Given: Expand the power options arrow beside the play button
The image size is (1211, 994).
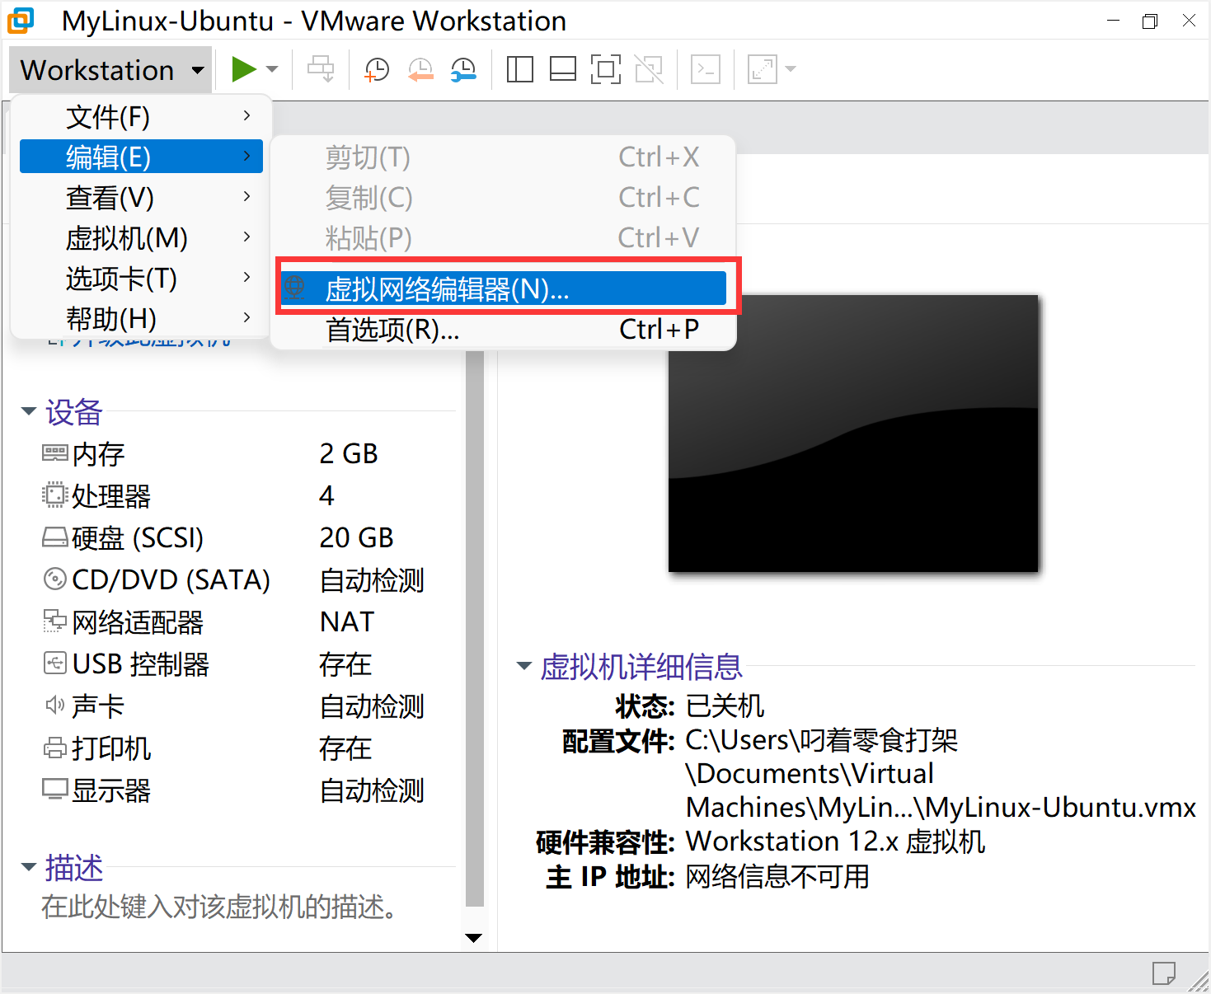Looking at the screenshot, I should [273, 69].
